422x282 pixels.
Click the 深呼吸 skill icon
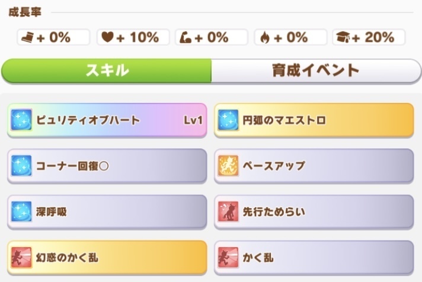[x=21, y=212]
